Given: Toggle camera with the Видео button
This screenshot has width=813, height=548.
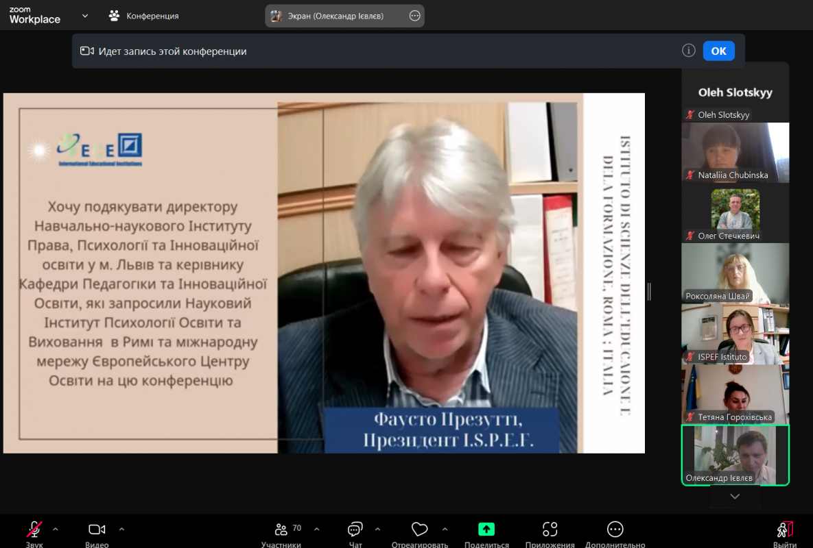Looking at the screenshot, I should click(x=97, y=530).
